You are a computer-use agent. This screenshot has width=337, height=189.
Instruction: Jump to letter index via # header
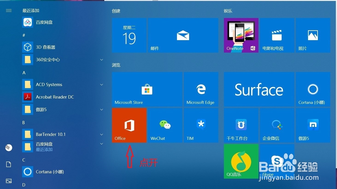click(x=24, y=35)
